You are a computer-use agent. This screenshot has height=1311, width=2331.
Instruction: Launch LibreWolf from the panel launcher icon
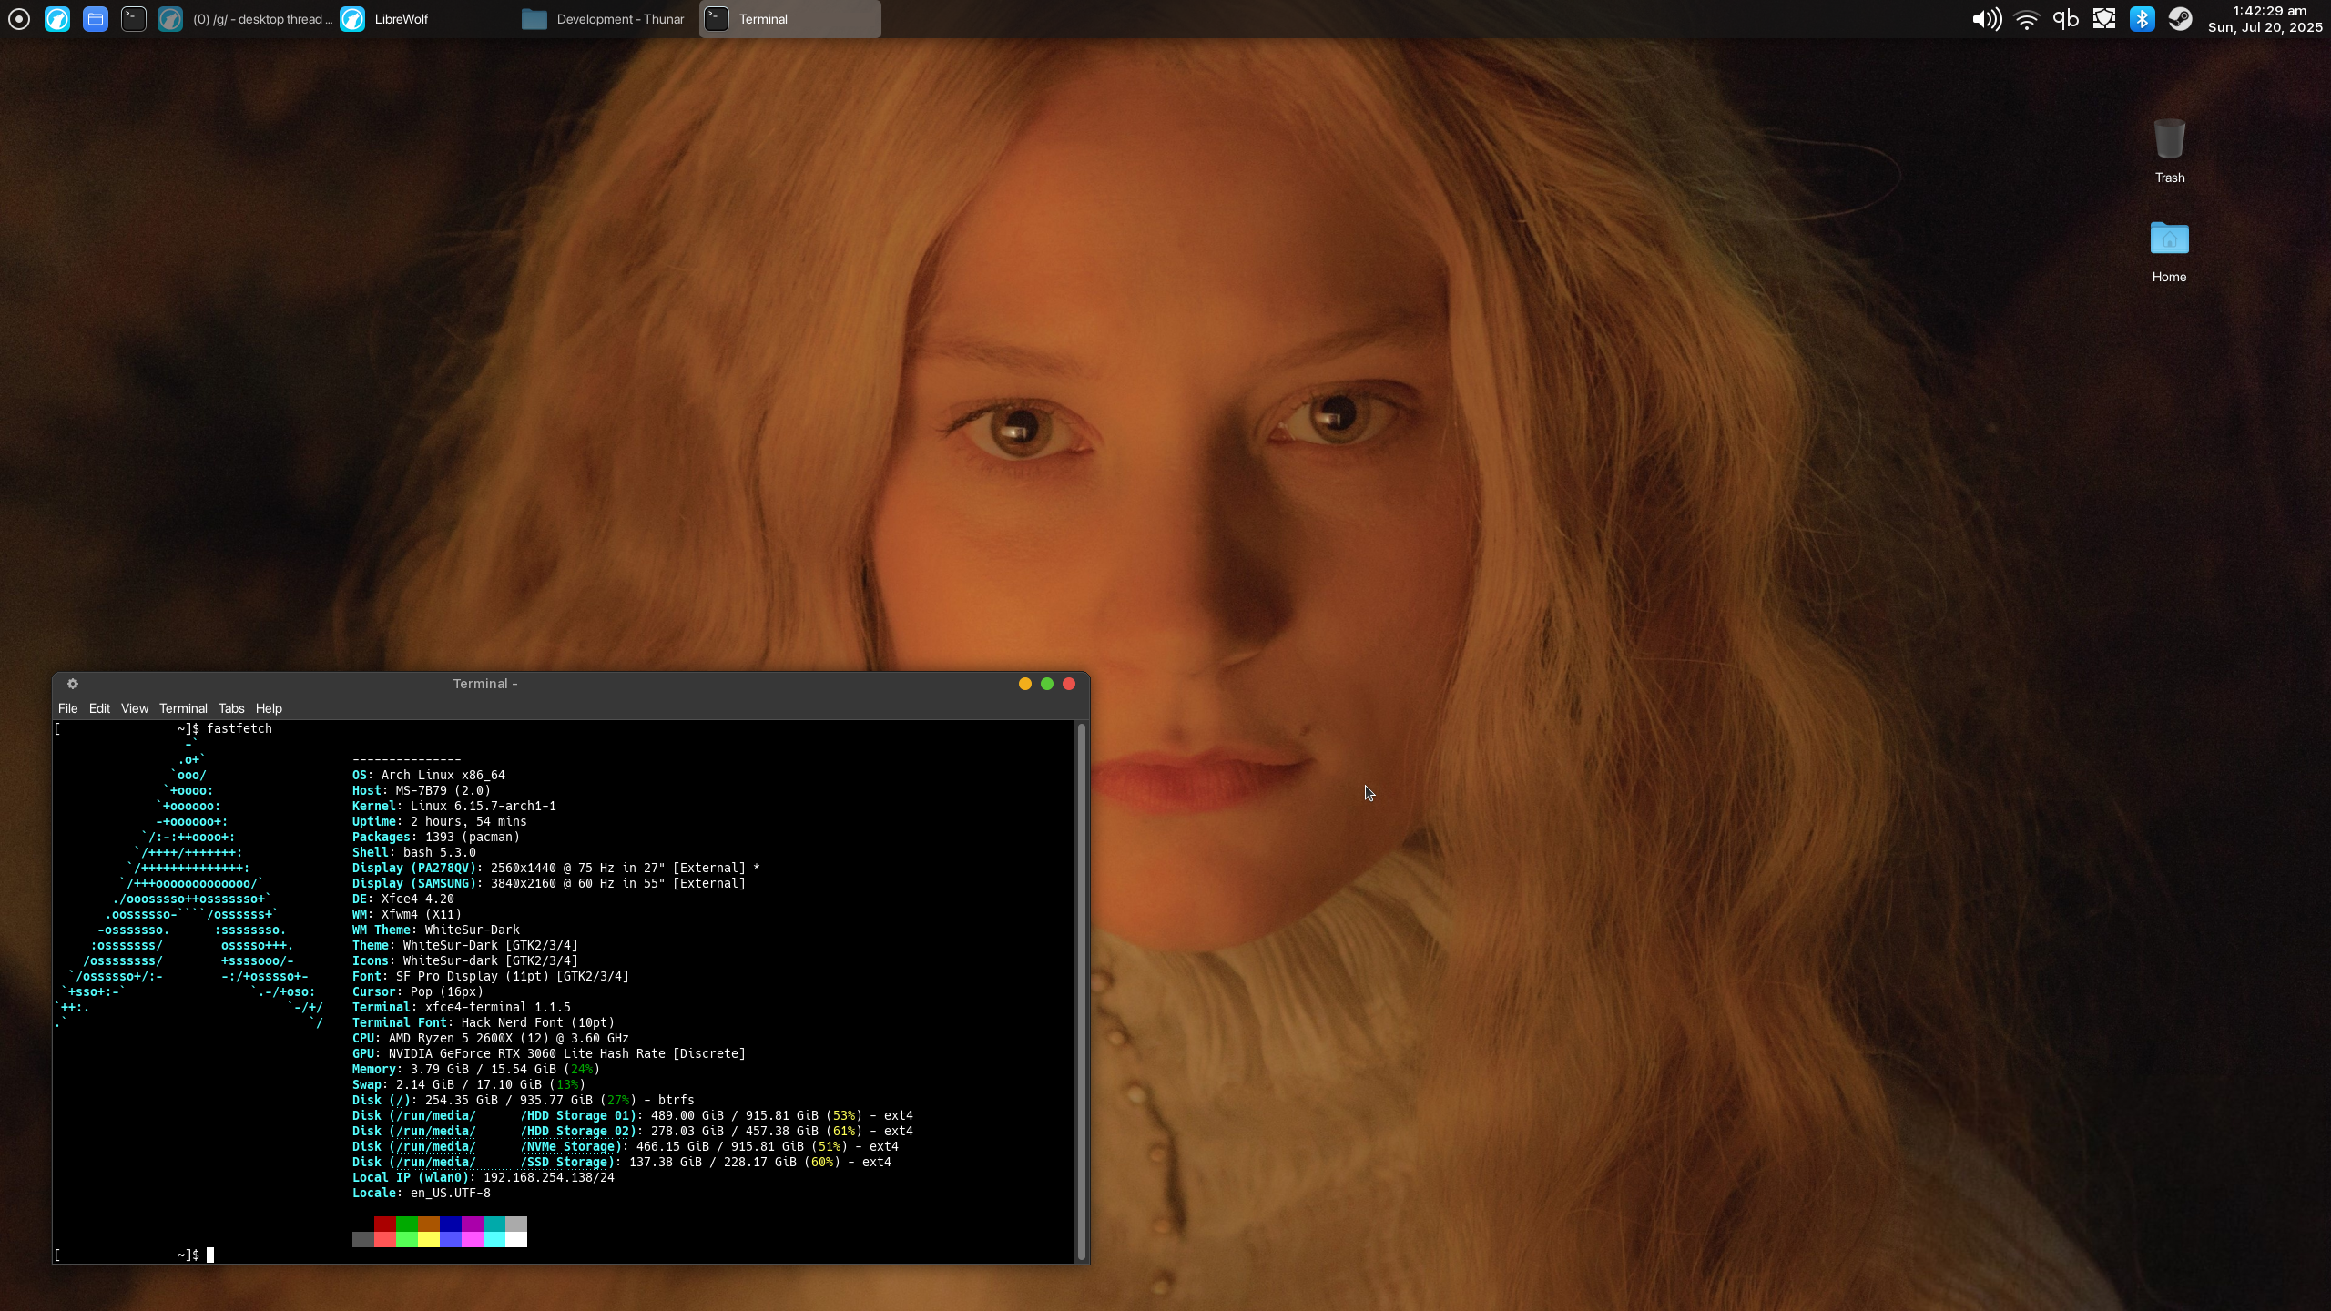[x=57, y=19]
